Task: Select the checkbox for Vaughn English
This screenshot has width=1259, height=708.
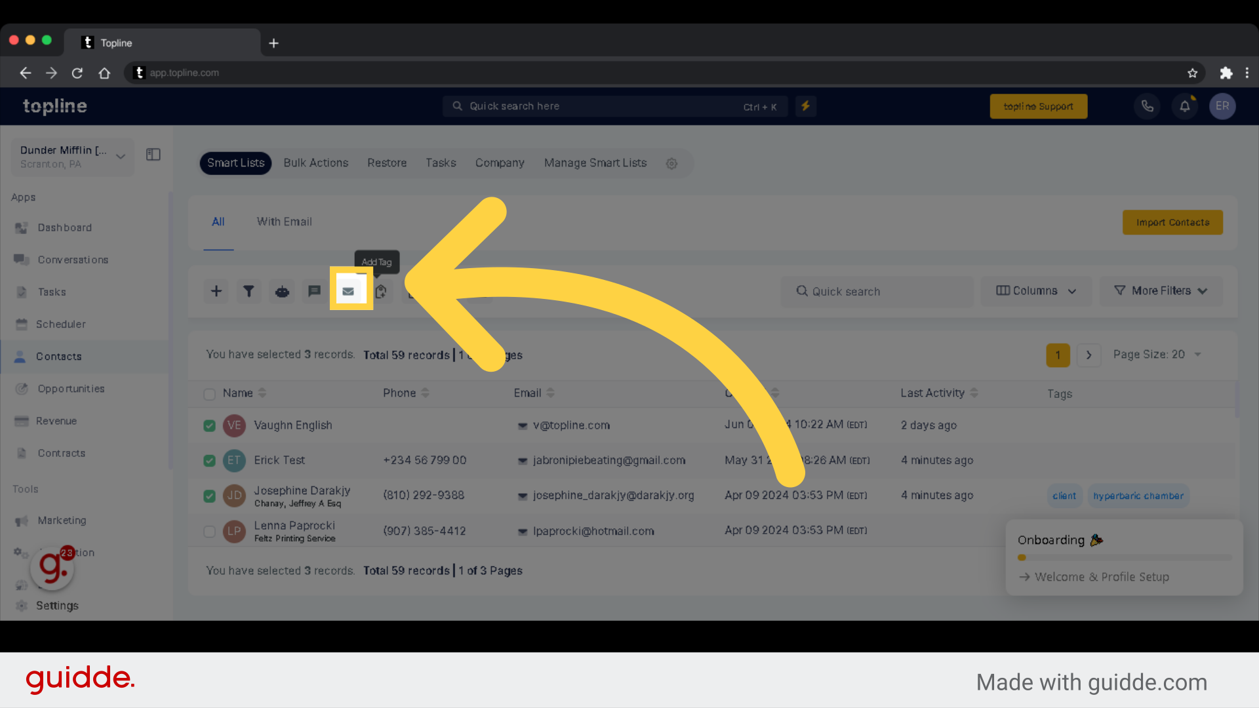Action: click(x=209, y=425)
